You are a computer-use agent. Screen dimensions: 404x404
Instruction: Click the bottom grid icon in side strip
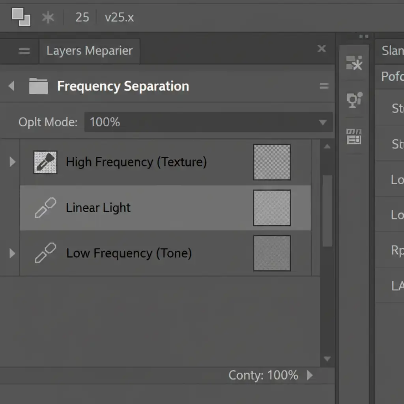point(354,136)
